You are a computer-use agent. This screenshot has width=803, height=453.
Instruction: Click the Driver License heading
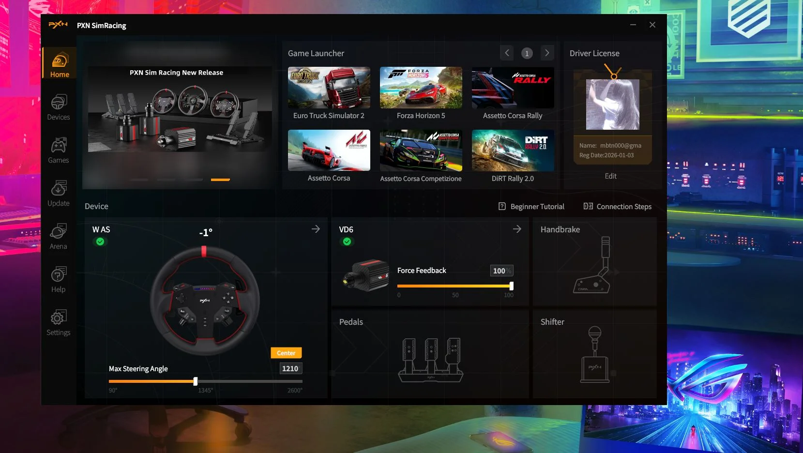(x=594, y=53)
